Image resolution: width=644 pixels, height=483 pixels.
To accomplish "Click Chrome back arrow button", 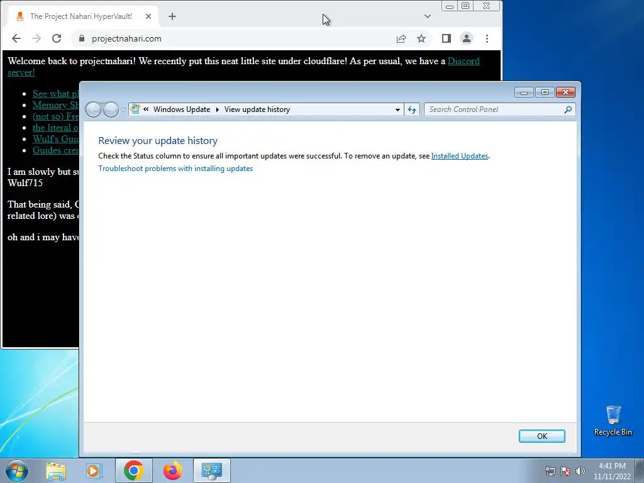I will 16,38.
